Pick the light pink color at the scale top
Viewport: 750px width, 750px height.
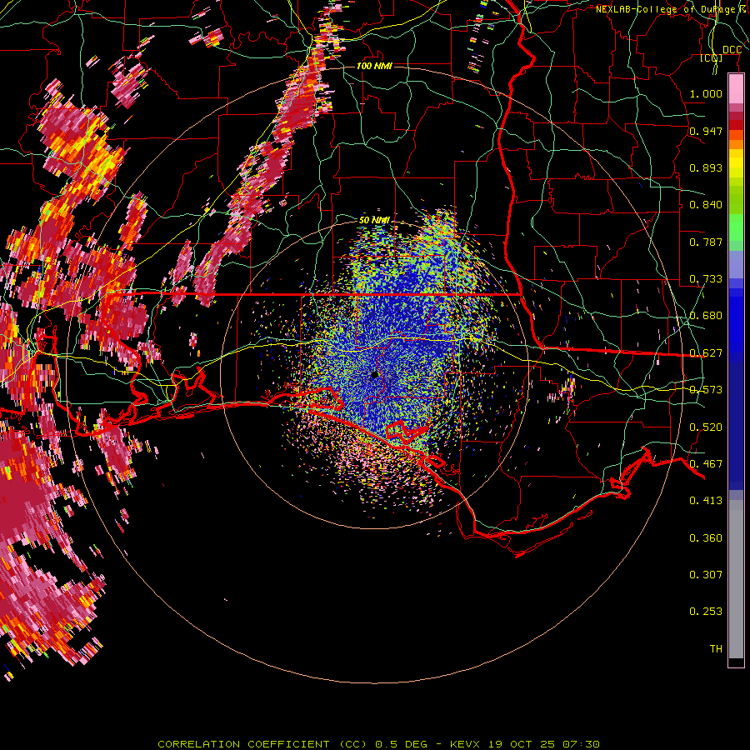tap(736, 89)
